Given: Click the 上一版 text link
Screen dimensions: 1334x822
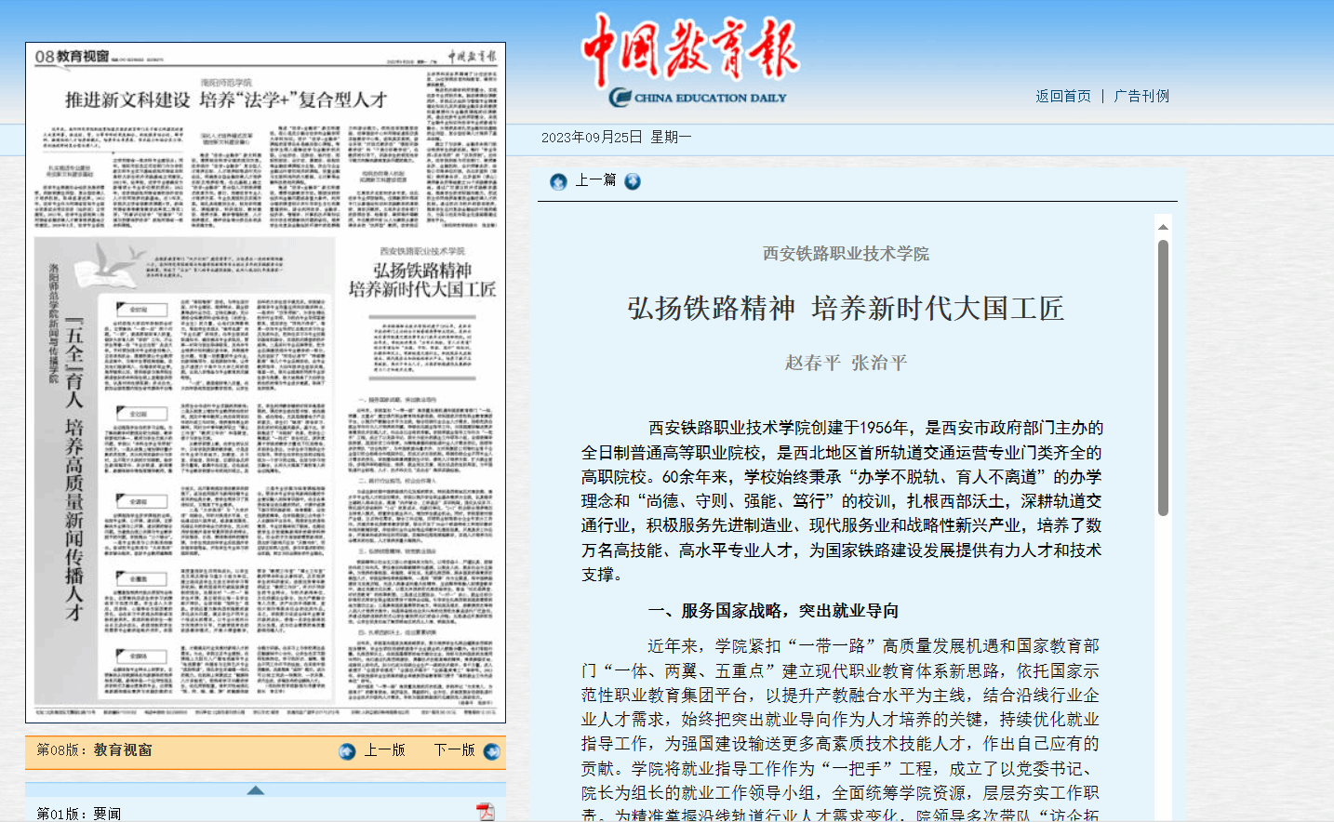Looking at the screenshot, I should point(384,750).
